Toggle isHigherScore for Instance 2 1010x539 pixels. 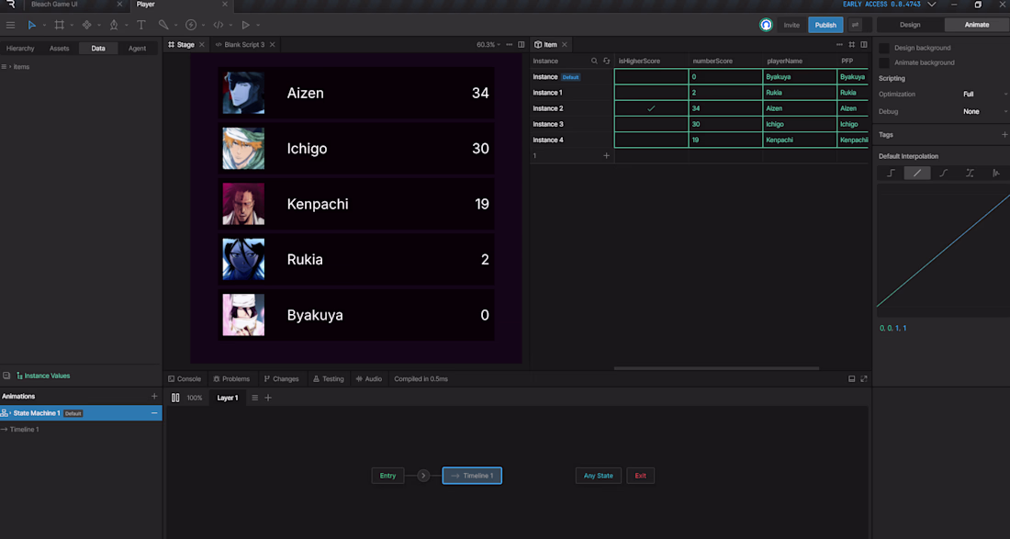pos(651,108)
